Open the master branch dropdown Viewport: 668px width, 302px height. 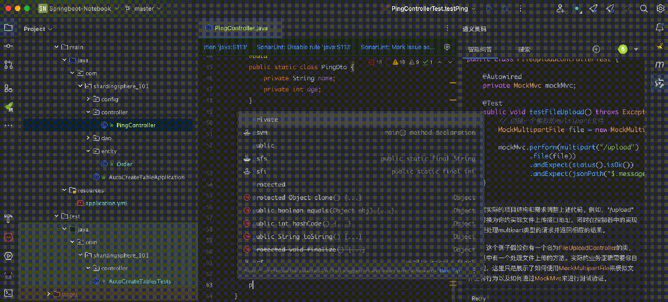(143, 9)
